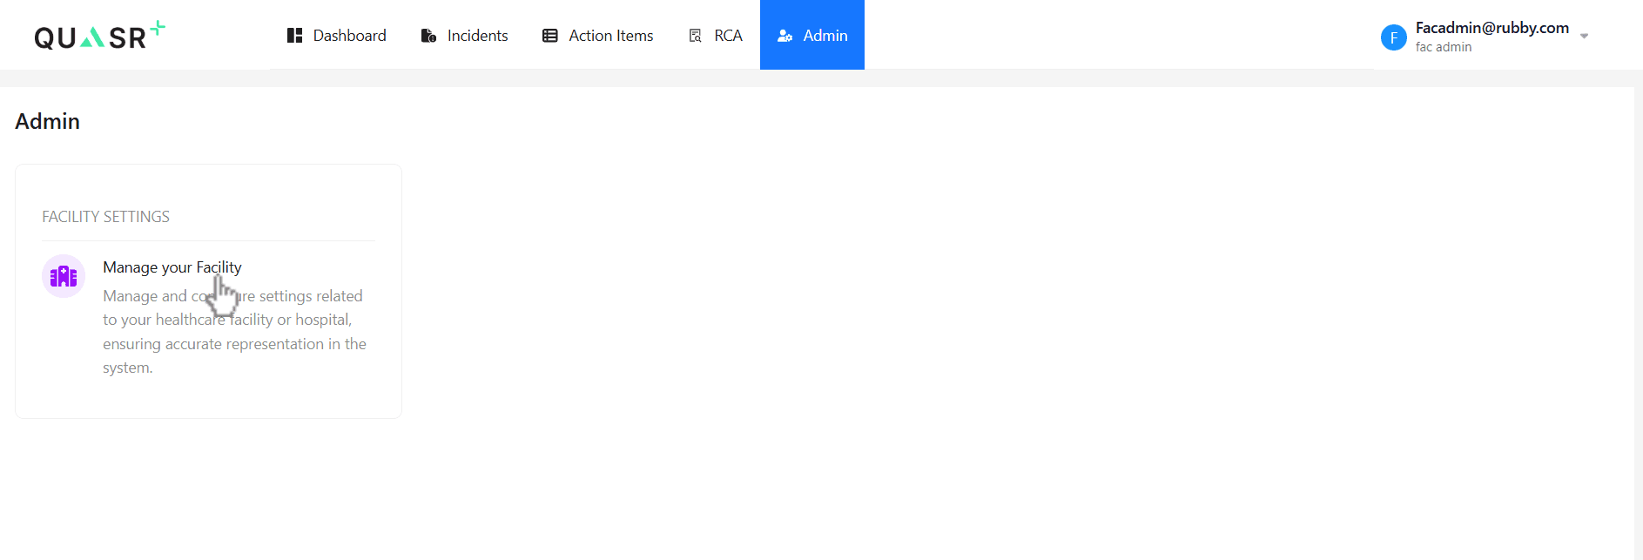Click the Admin page heading
The image size is (1643, 560).
coord(48,122)
